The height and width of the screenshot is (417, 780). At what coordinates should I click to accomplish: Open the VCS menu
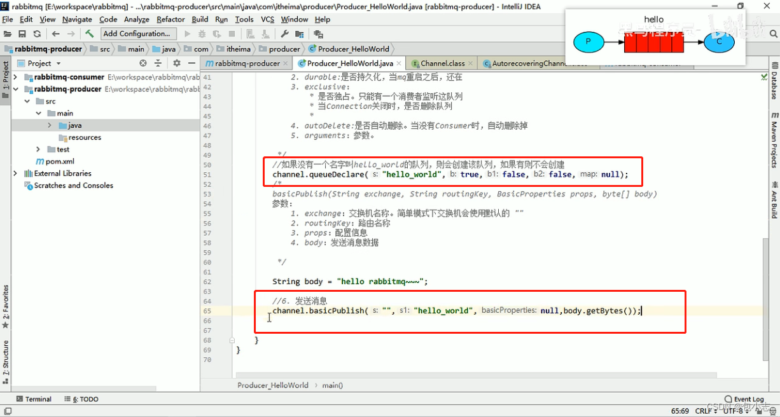pos(267,20)
